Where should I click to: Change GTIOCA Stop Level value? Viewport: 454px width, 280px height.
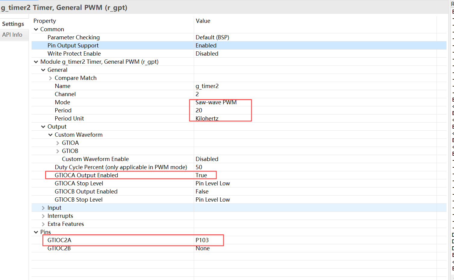coord(213,183)
